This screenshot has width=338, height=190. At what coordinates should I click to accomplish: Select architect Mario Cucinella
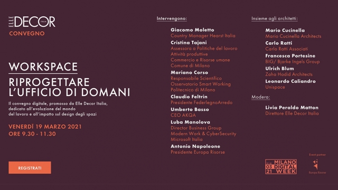tap(285, 31)
